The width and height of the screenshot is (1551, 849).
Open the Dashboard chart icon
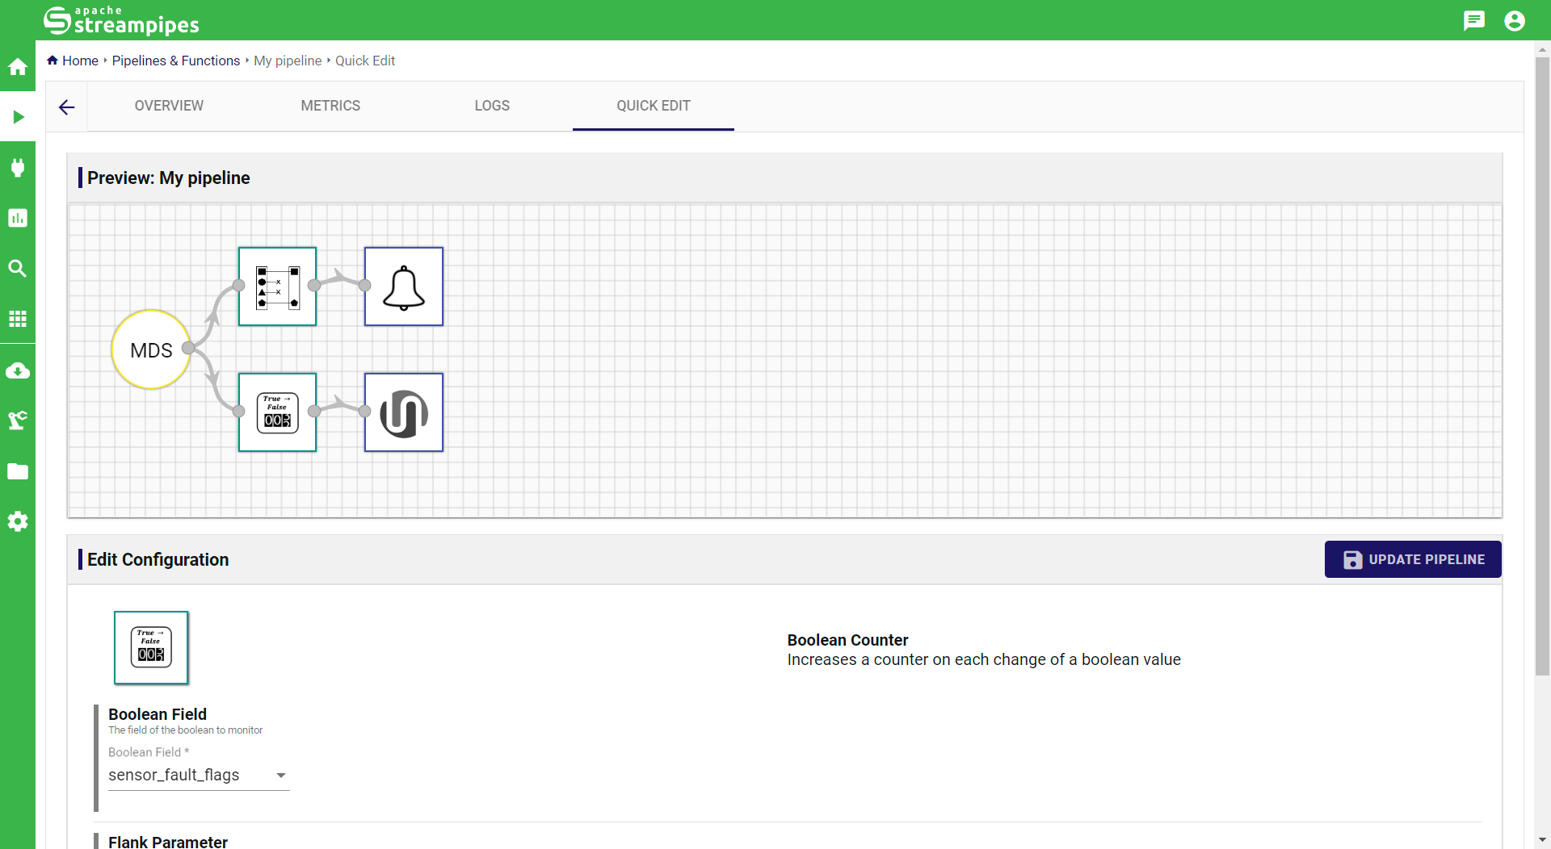[18, 218]
